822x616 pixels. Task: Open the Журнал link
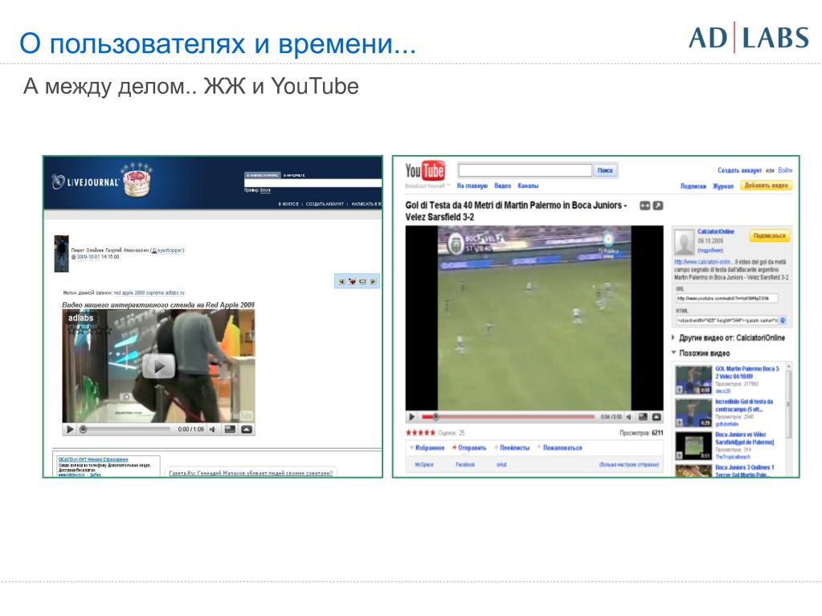click(723, 186)
